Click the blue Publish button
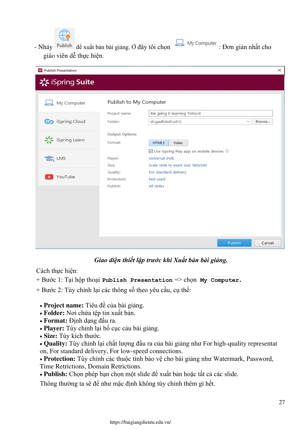Image resolution: width=304 pixels, height=430 pixels. pos(234,243)
